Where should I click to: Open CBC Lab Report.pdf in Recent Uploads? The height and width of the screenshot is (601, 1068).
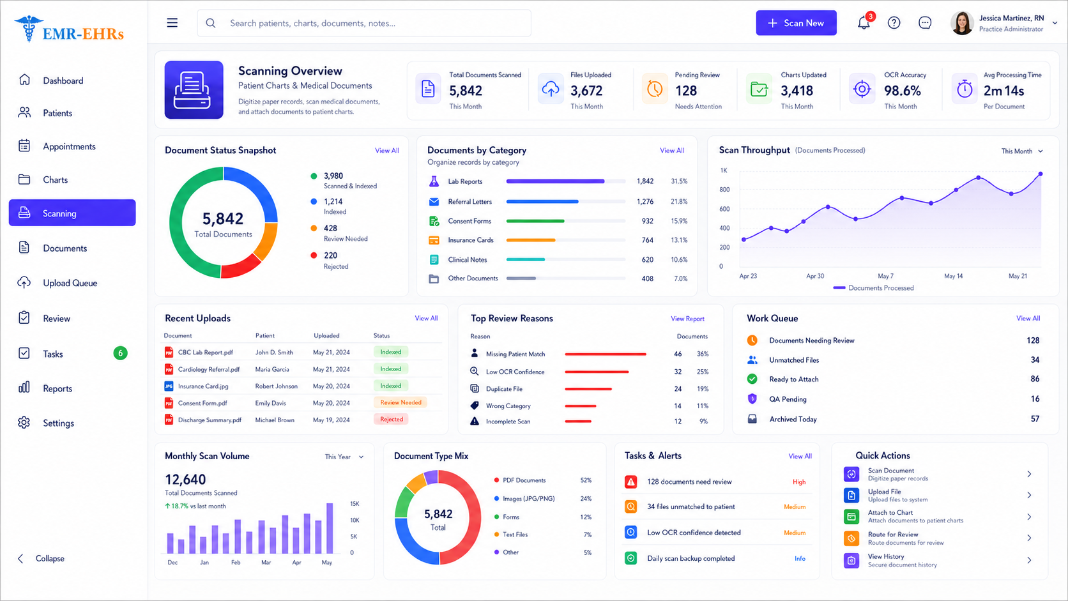tap(205, 352)
